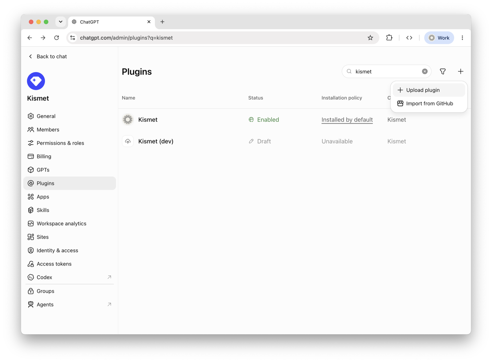Clear the kismet search with X icon
Screen dimensions: 492x362
(x=425, y=71)
